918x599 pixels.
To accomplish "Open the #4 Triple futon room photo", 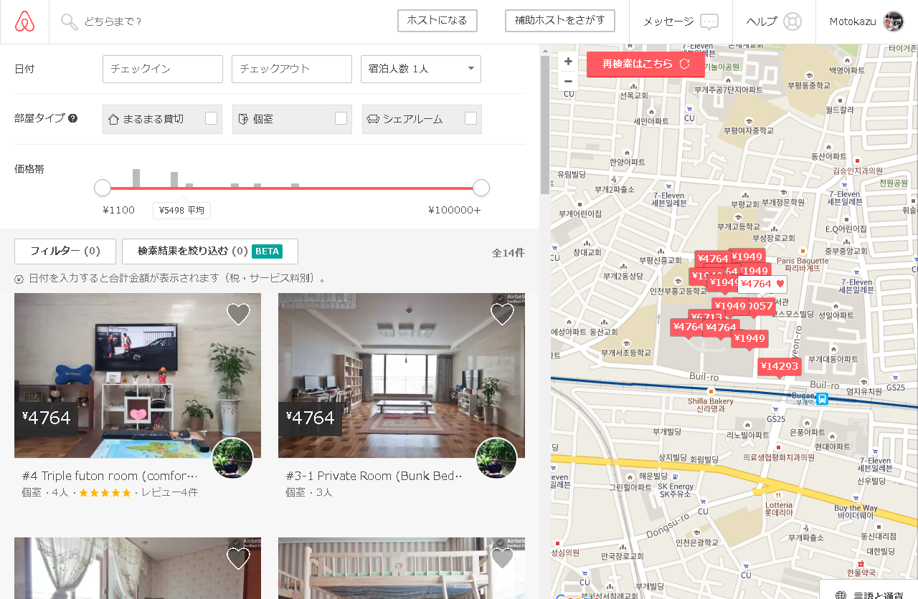I will click(x=138, y=375).
